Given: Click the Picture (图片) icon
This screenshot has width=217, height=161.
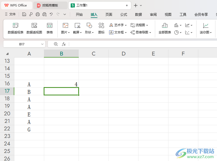Looking at the screenshot, I should tap(65, 26).
